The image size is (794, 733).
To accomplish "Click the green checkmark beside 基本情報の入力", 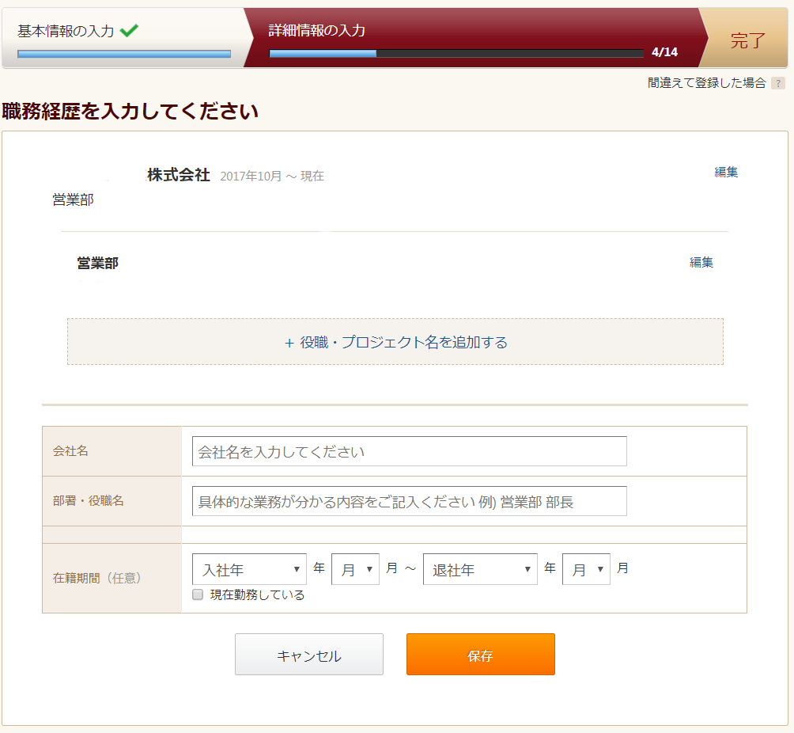I will (x=129, y=31).
